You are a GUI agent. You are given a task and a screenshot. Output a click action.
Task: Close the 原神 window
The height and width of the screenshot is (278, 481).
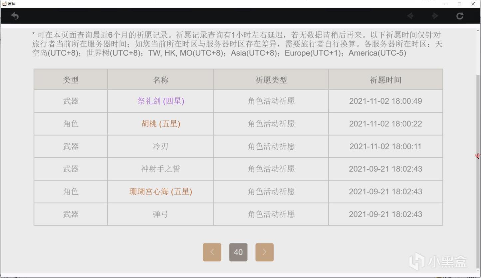coord(473,4)
